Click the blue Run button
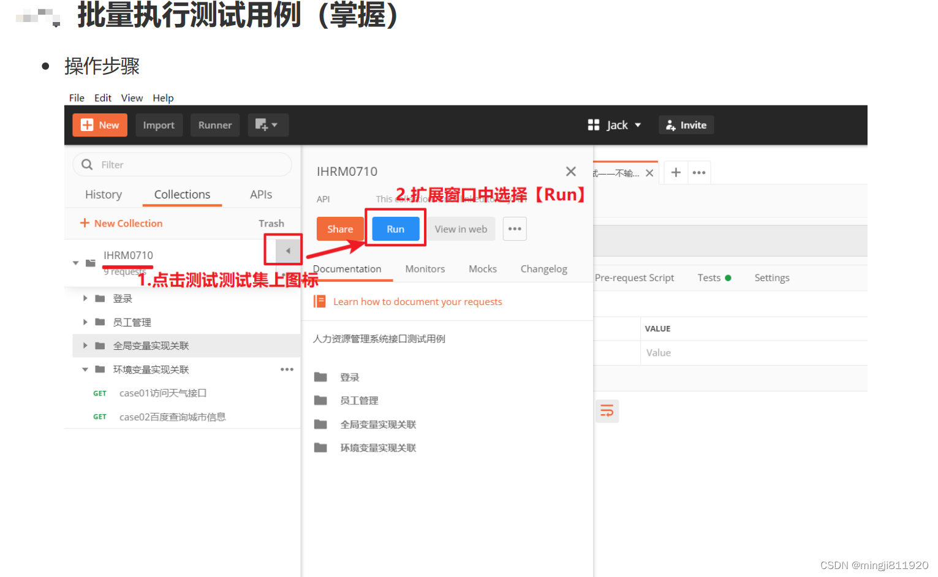The image size is (938, 577). point(396,229)
